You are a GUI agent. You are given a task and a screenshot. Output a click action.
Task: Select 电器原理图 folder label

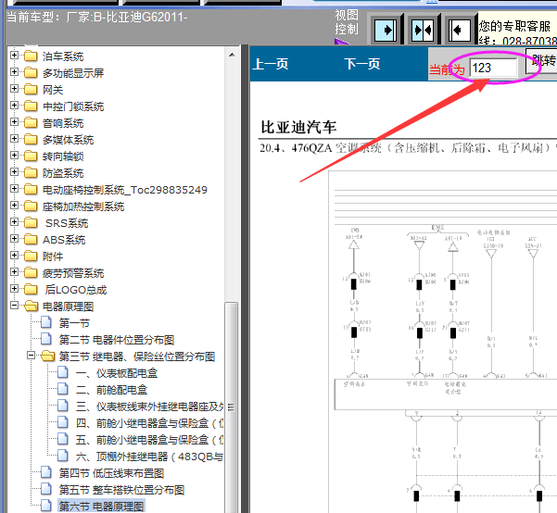tap(68, 307)
